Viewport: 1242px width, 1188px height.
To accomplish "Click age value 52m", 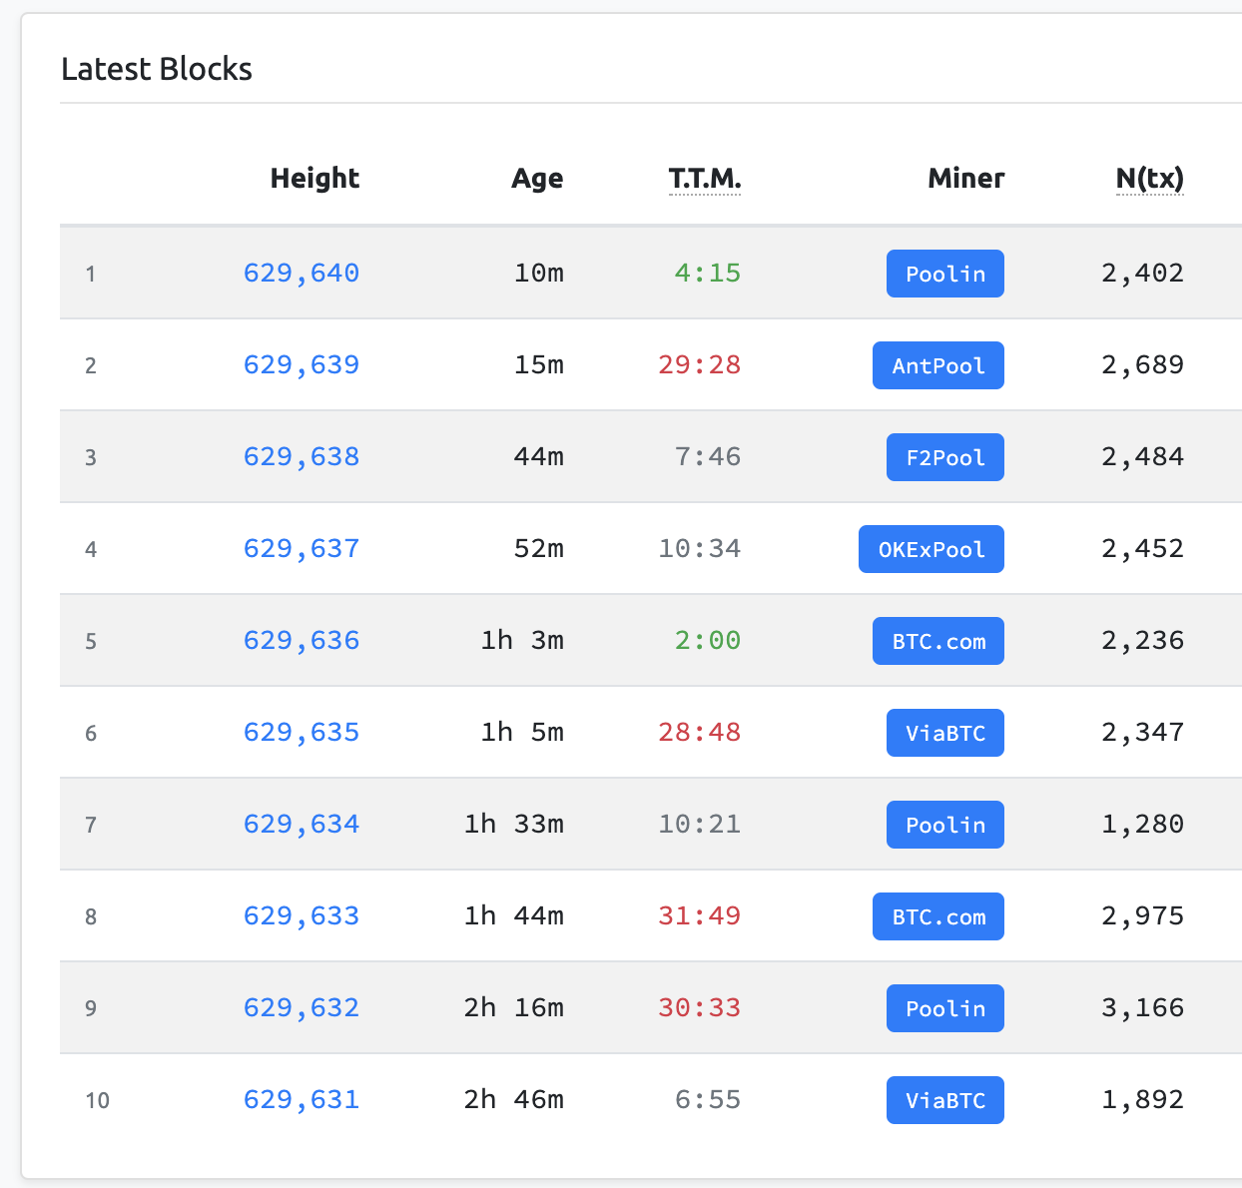I will pyautogui.click(x=539, y=548).
